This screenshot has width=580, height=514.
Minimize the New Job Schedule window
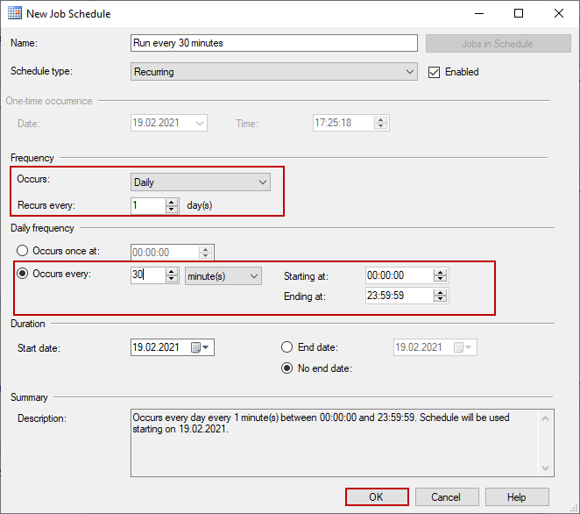(x=479, y=13)
